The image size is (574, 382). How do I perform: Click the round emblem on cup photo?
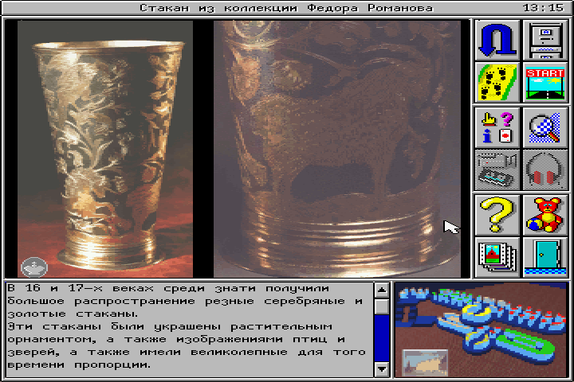pos(34,267)
